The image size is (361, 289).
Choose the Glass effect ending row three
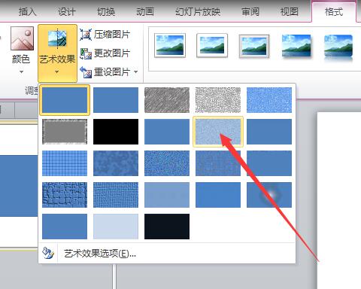pyautogui.click(x=269, y=163)
